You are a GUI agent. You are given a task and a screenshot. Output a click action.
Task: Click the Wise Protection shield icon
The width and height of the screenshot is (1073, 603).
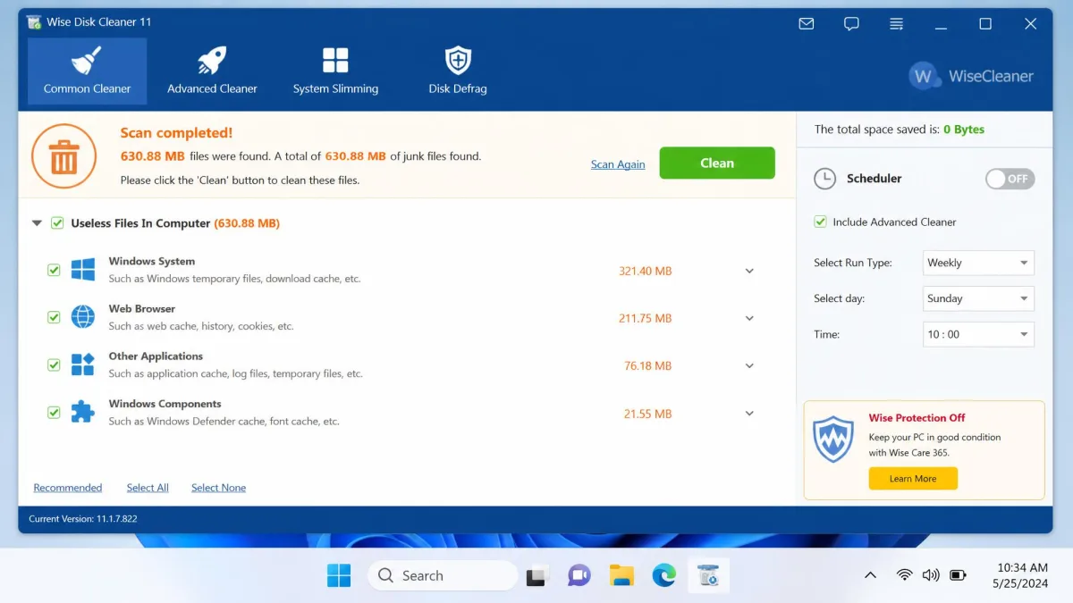pyautogui.click(x=833, y=439)
